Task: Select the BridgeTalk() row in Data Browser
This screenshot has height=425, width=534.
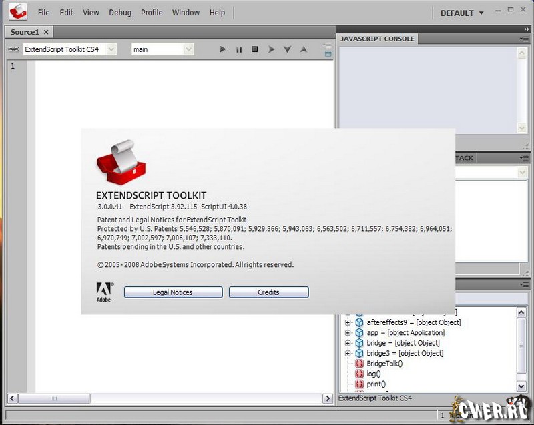Action: (x=384, y=364)
